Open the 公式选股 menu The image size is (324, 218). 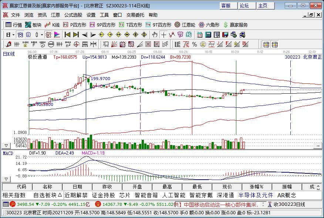pyautogui.click(x=73, y=15)
